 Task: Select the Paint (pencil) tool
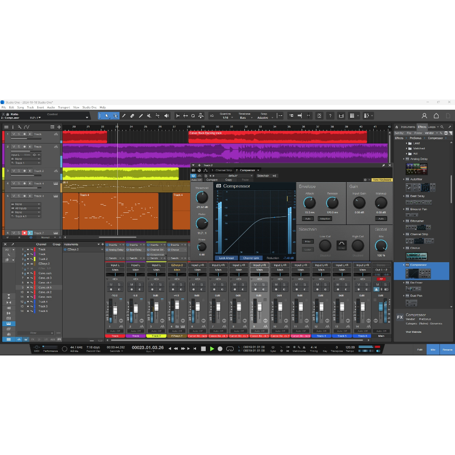pyautogui.click(x=124, y=116)
